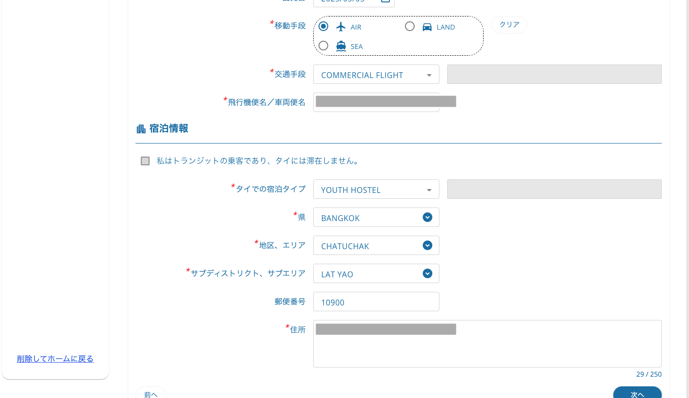Select the LAND travel mode radio button
Screen dimensions: 689x398
(x=410, y=26)
